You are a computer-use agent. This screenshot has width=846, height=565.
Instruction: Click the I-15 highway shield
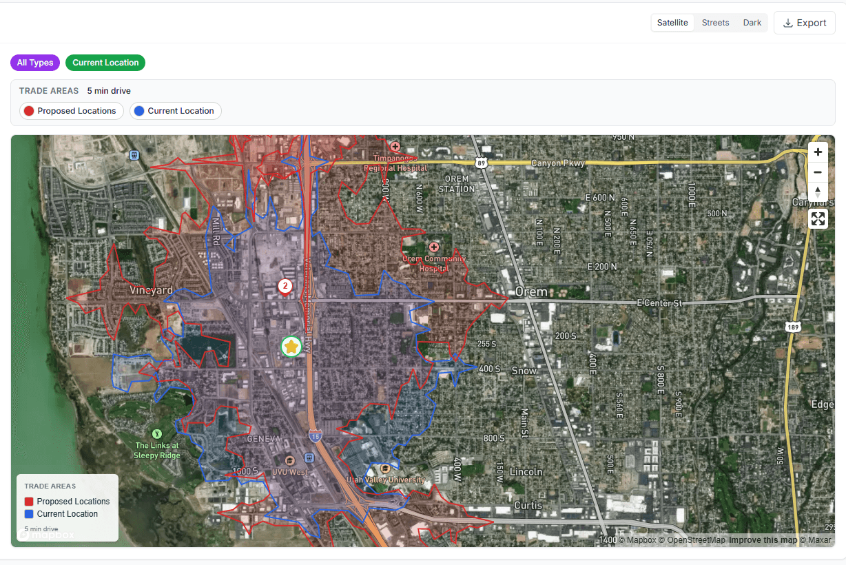pos(315,437)
